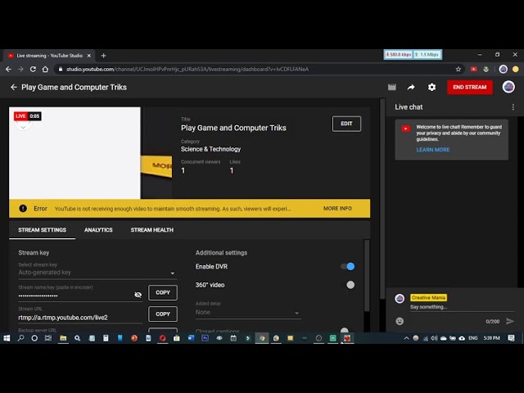
Task: Select the Live streaming - YouTube Studio browser tab
Action: (x=49, y=56)
